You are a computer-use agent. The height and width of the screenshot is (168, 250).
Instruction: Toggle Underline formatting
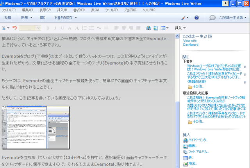[x=62, y=28]
